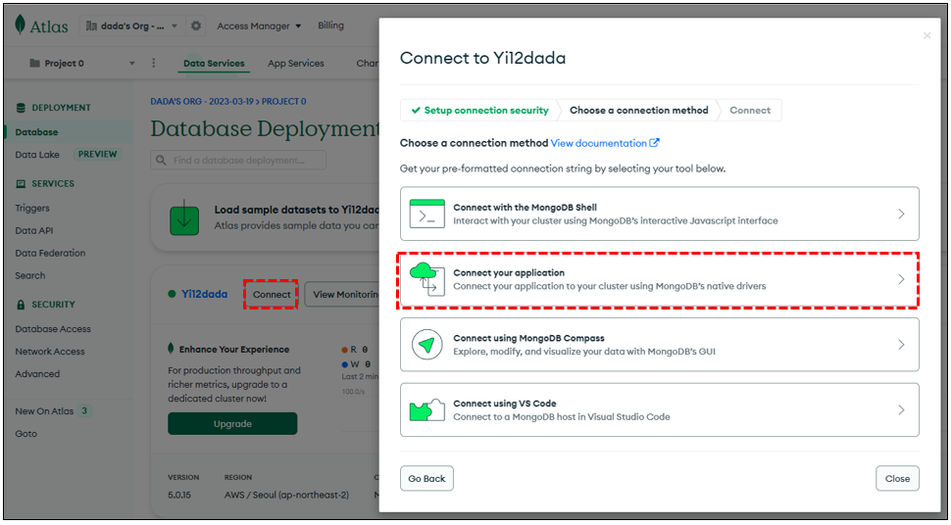Open Data API in the sidebar

(36, 230)
